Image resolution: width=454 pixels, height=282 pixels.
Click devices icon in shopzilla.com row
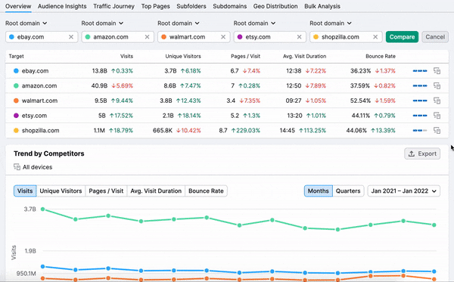coord(437,131)
